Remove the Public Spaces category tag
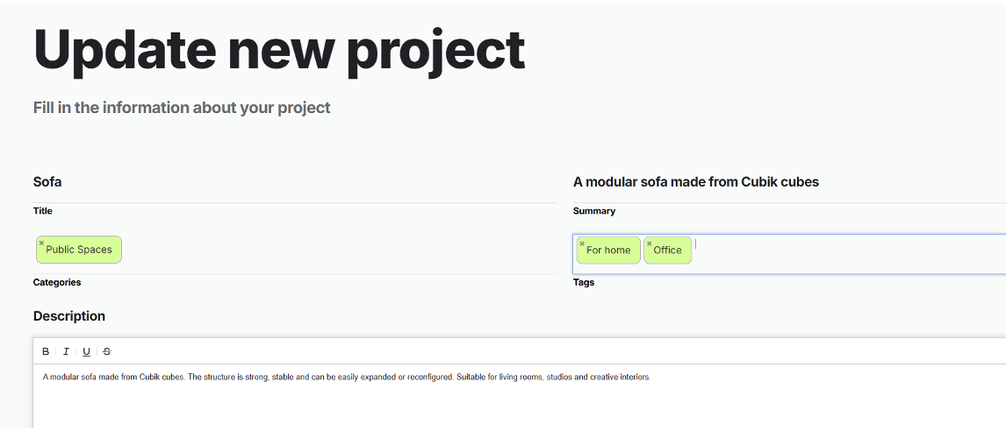This screenshot has height=438, width=1006. (x=41, y=244)
